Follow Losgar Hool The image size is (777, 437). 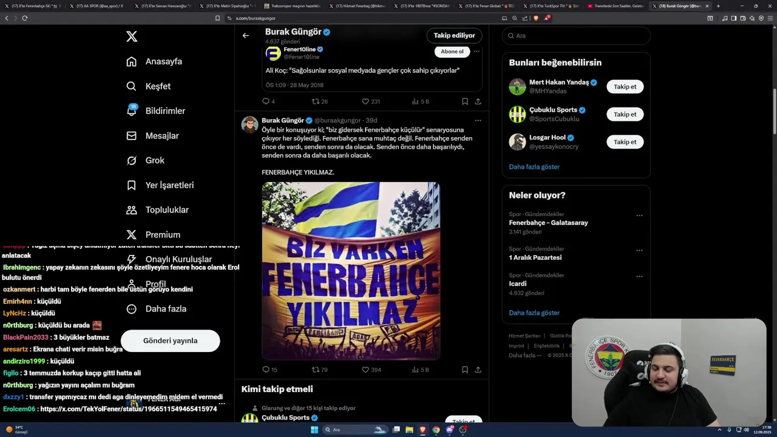click(x=625, y=142)
